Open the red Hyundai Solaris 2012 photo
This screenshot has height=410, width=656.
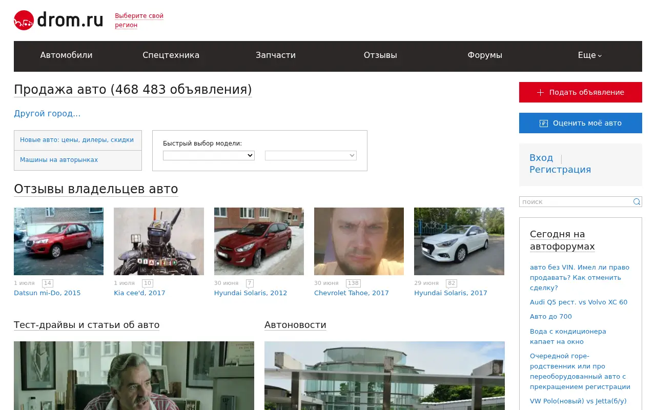pos(259,241)
